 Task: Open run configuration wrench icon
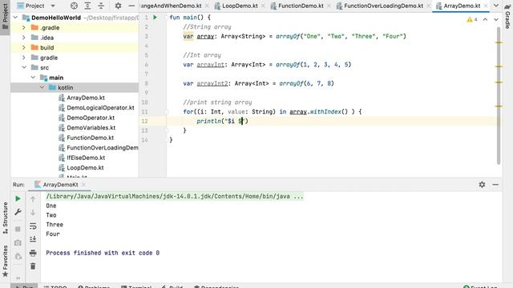tap(18, 212)
